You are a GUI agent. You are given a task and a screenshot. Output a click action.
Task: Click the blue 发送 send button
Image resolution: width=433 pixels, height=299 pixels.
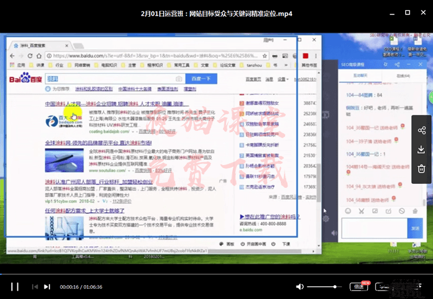415,228
